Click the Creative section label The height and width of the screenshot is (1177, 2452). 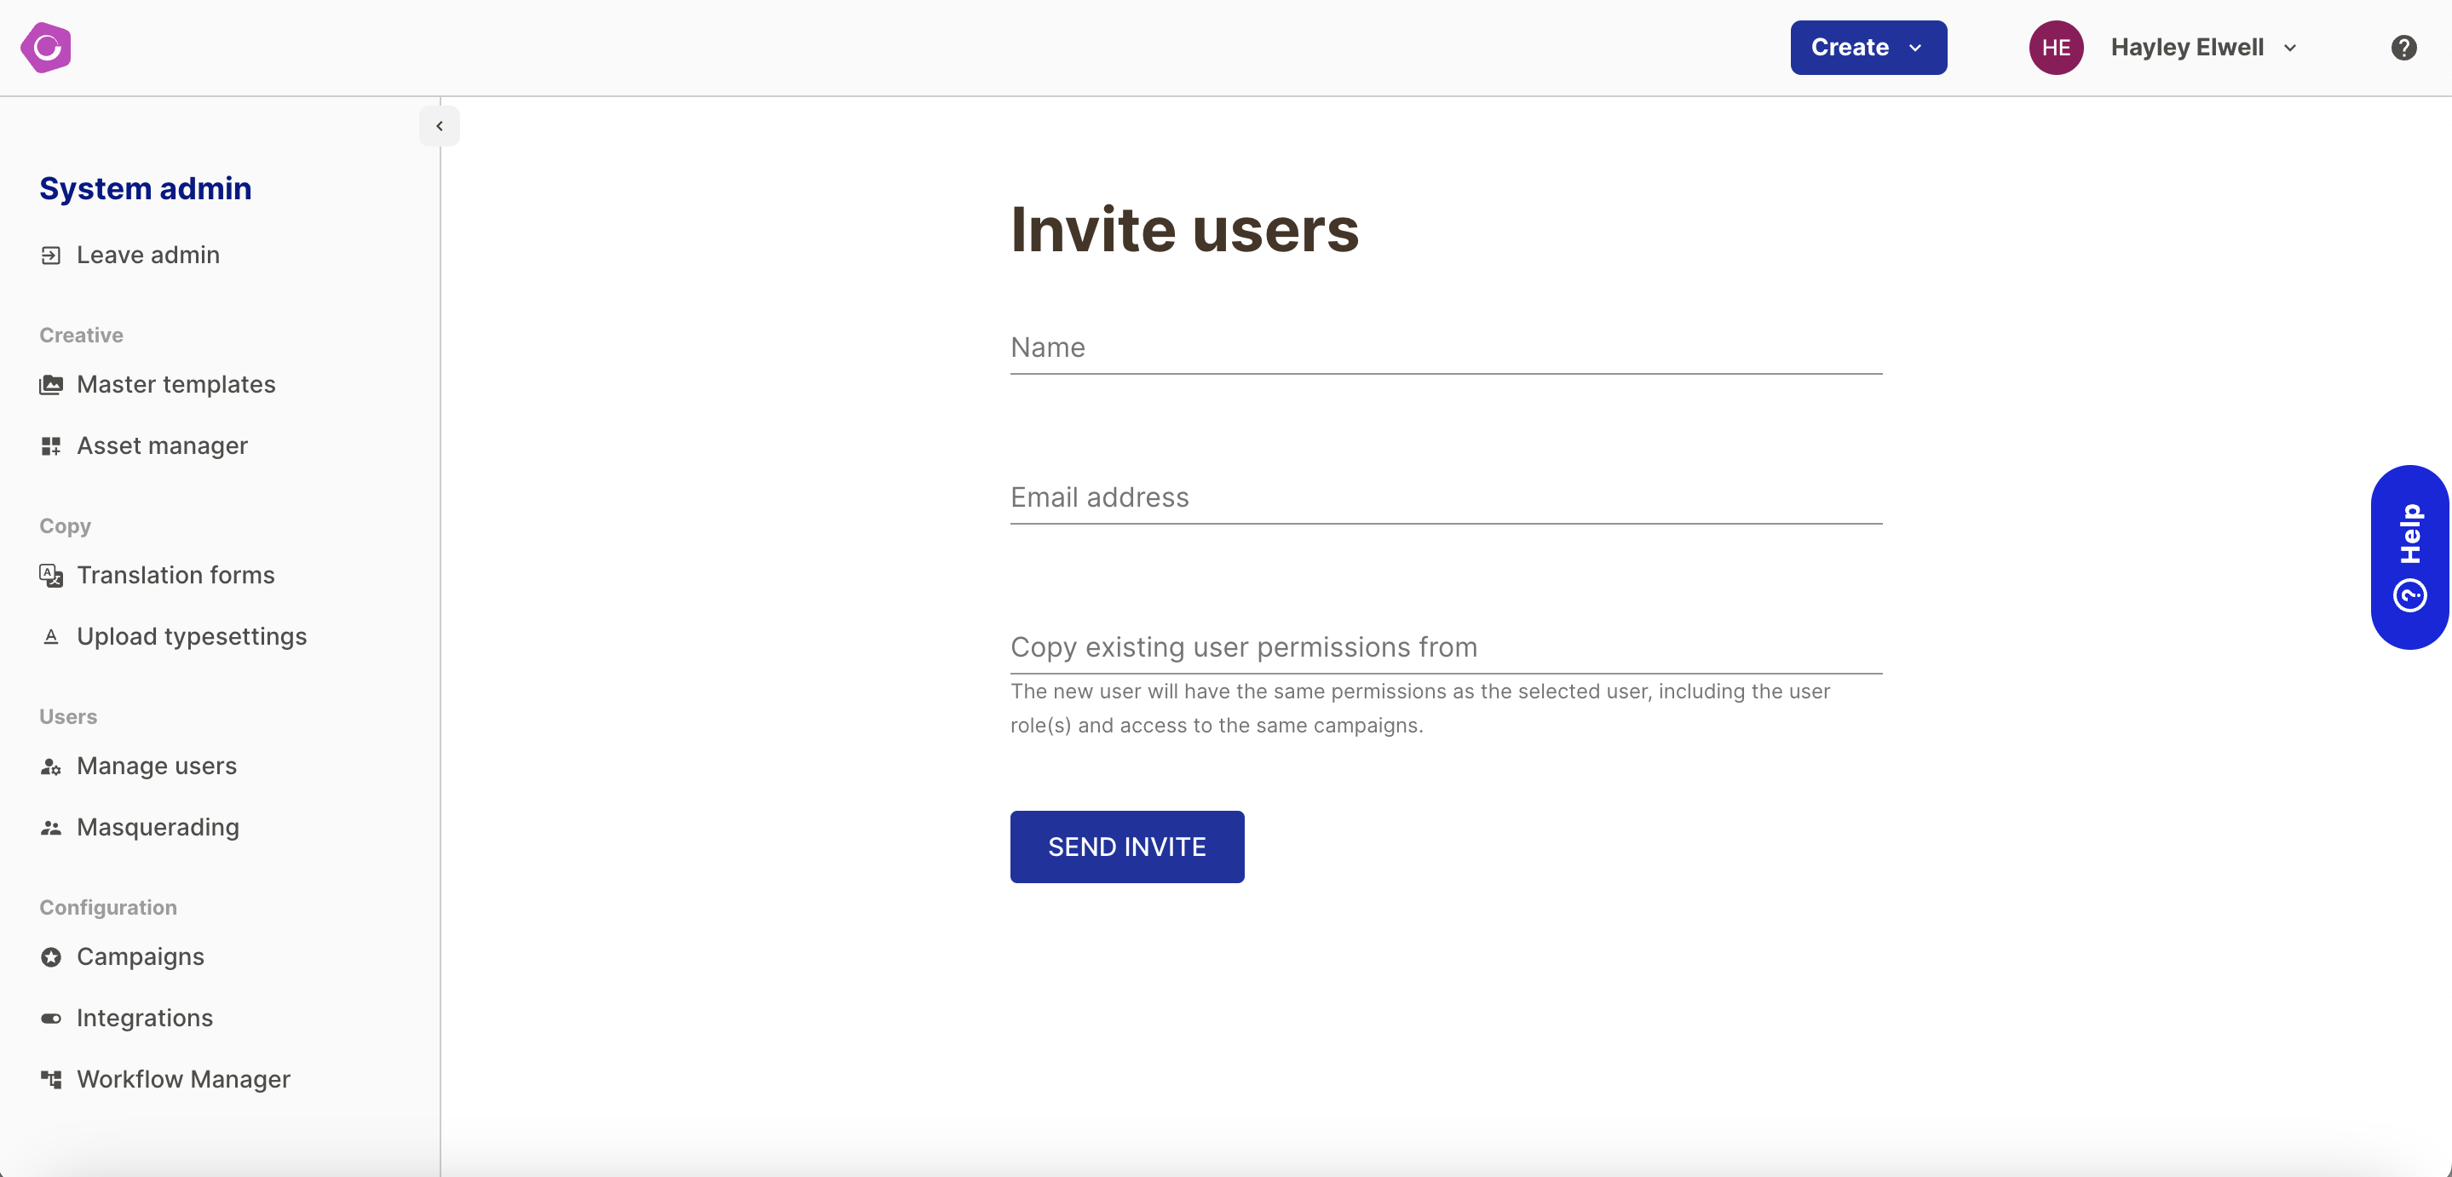click(x=81, y=335)
